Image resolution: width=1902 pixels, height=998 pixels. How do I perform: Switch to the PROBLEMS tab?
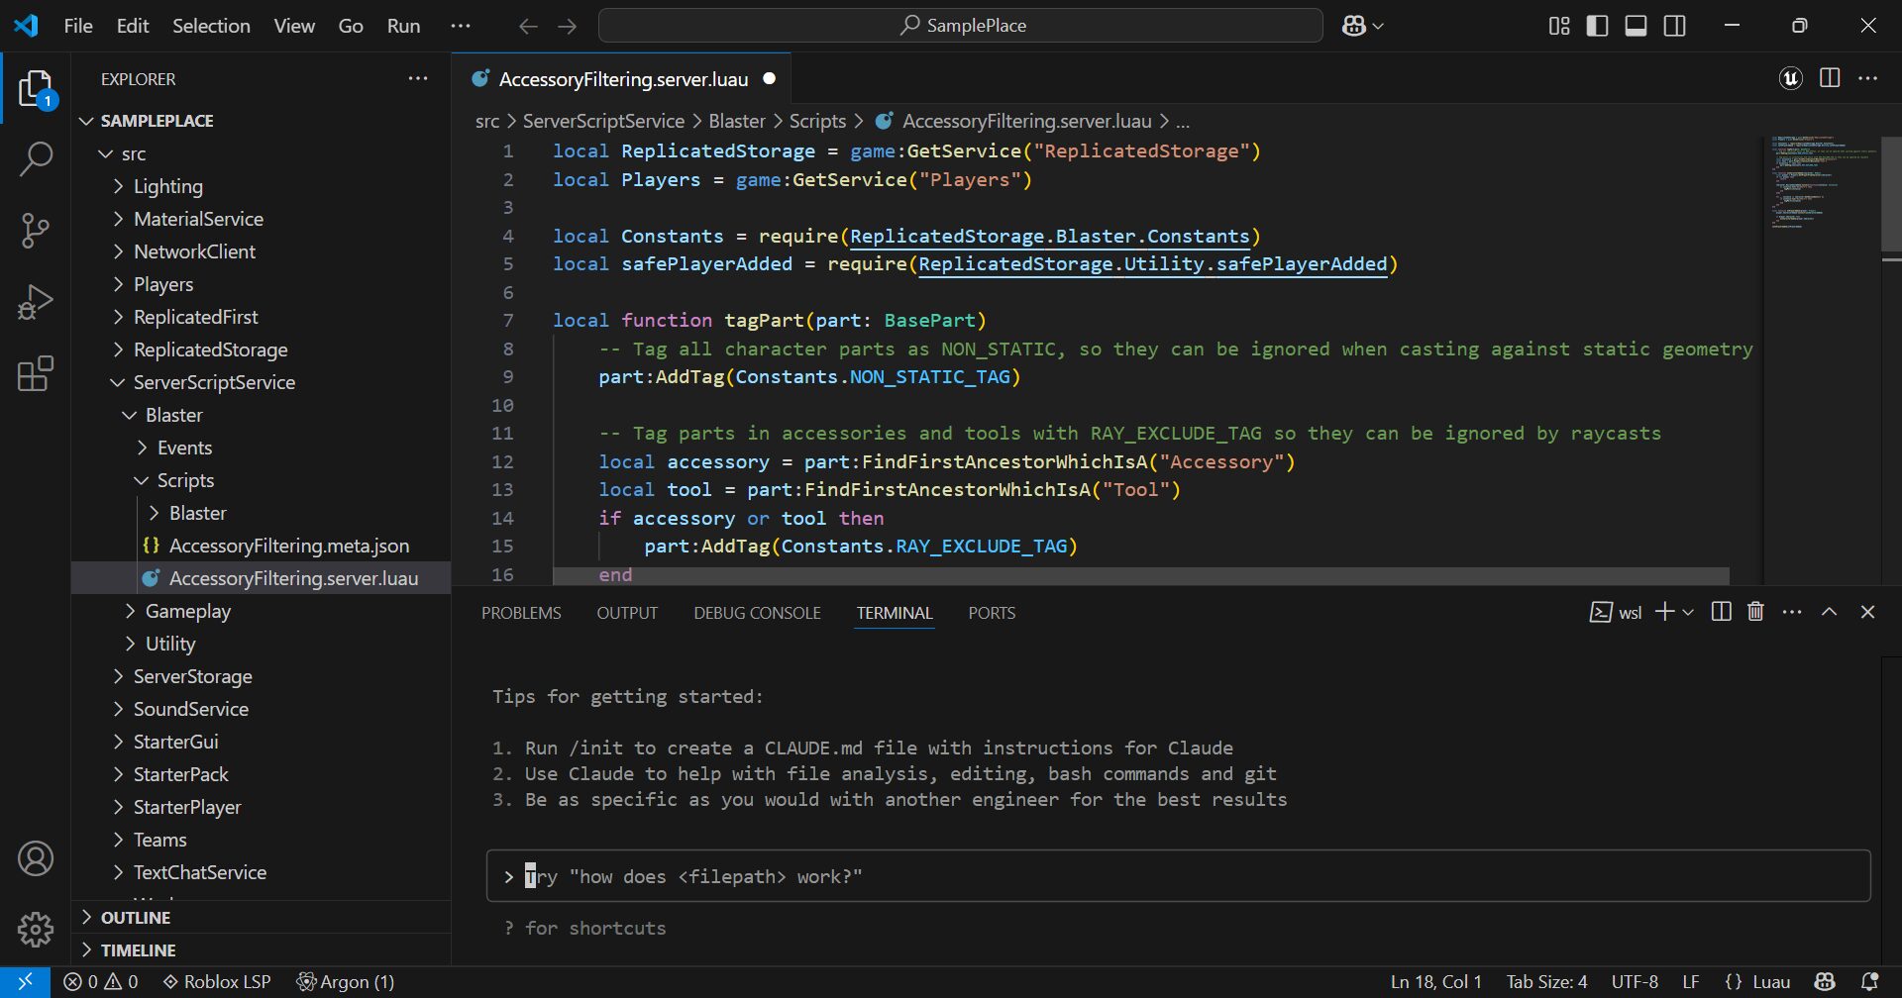(521, 613)
